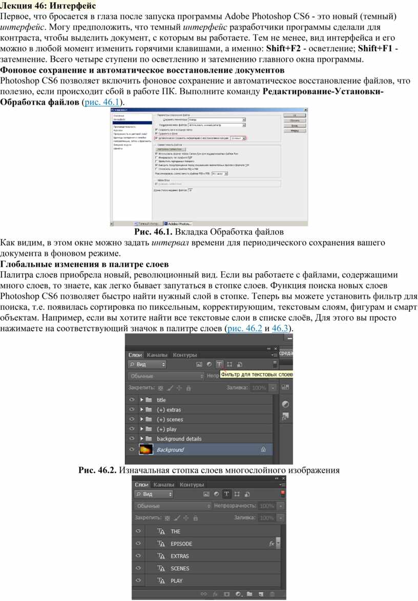Click pixel-layer filter icon in the layer-groups panel
Screen dimensions: 418x601
tap(199, 365)
